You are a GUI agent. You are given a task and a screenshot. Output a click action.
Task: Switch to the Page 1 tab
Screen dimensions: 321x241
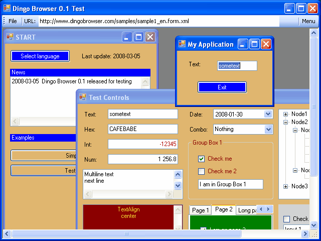coord(201,210)
